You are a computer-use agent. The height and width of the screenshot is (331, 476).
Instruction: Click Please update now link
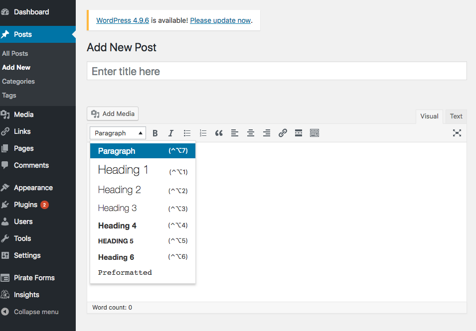(220, 20)
